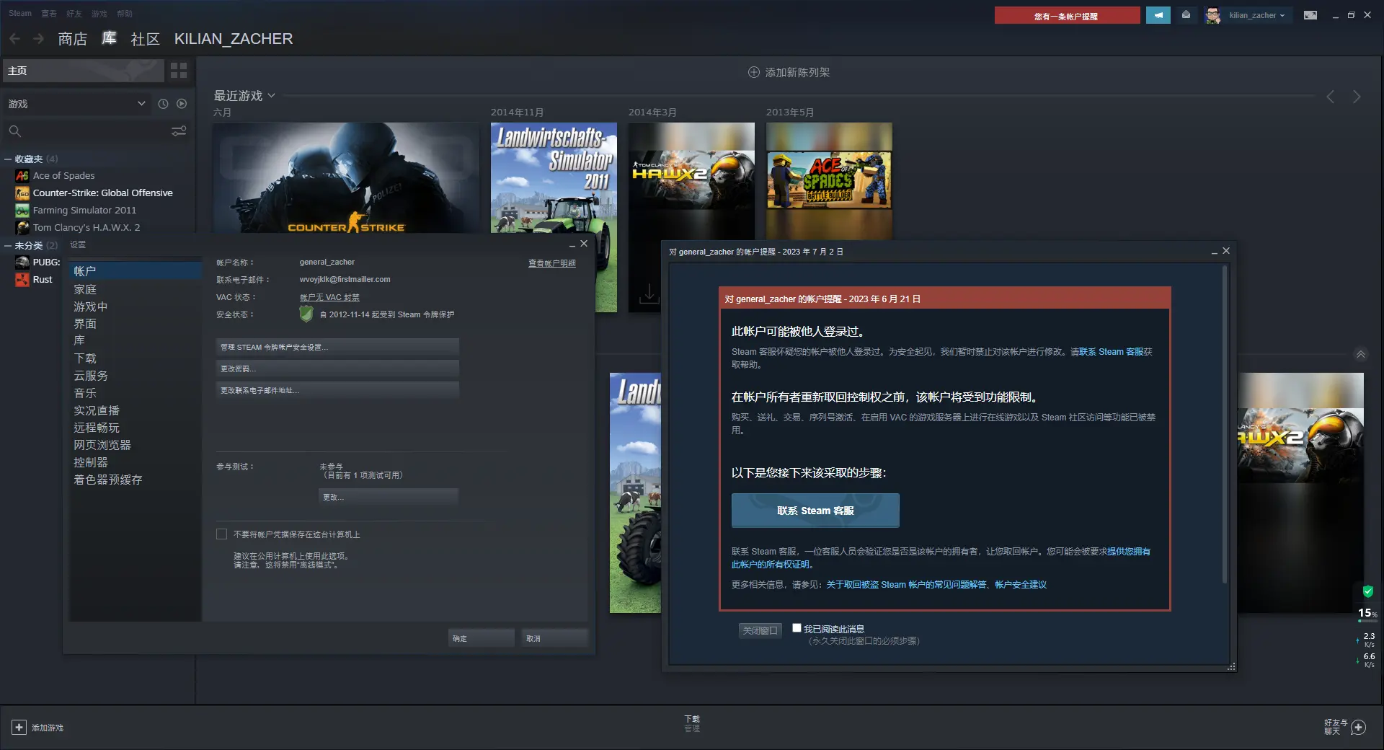The height and width of the screenshot is (750, 1384).
Task: Click 关闭窗口 in the alert dialog
Action: [x=760, y=630]
